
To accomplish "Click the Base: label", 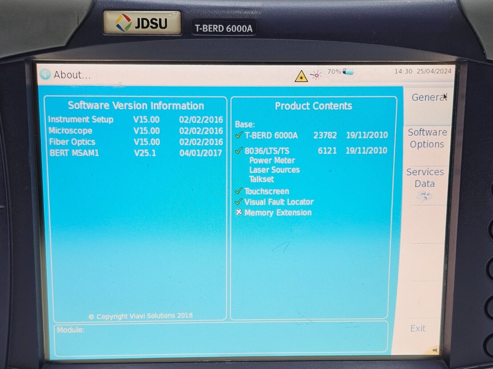I will click(245, 125).
